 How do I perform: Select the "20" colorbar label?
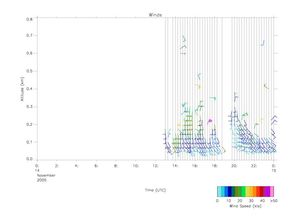click(x=240, y=201)
